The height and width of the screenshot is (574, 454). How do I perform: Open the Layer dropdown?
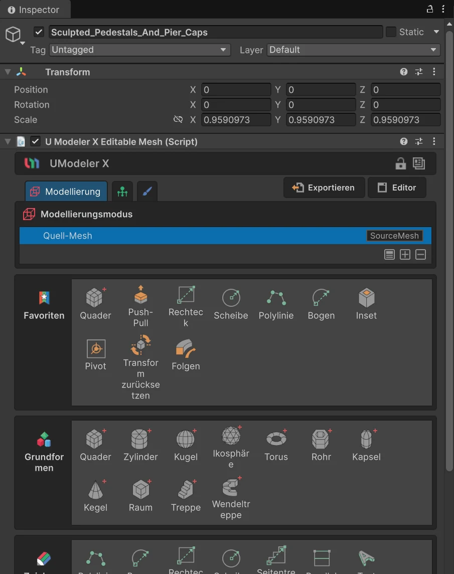coord(353,50)
